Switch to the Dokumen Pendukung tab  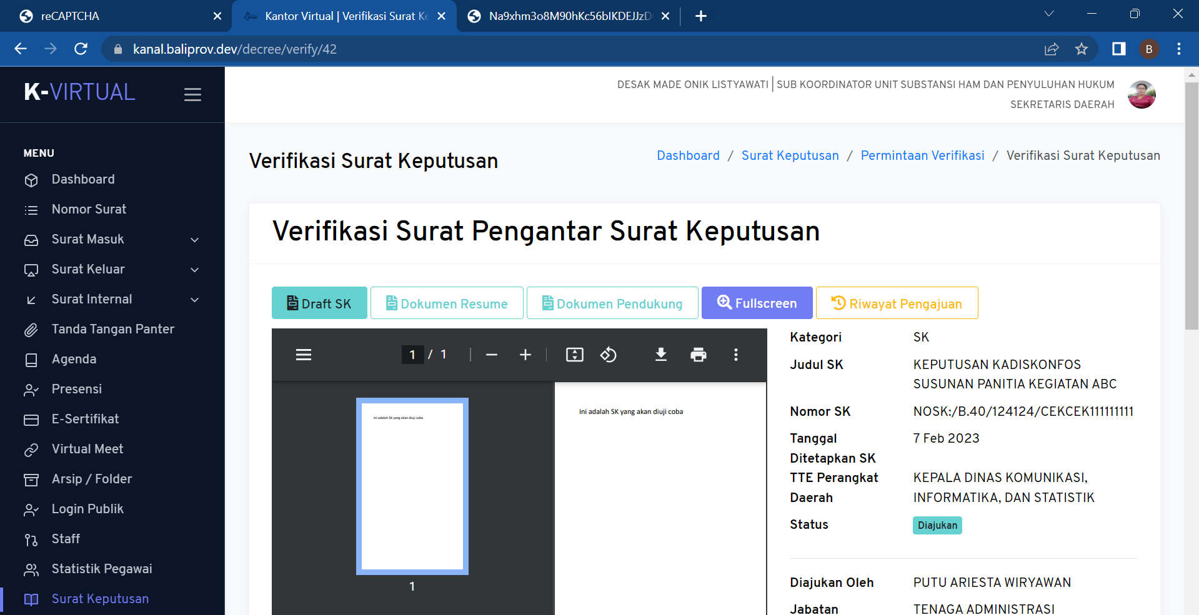(612, 303)
